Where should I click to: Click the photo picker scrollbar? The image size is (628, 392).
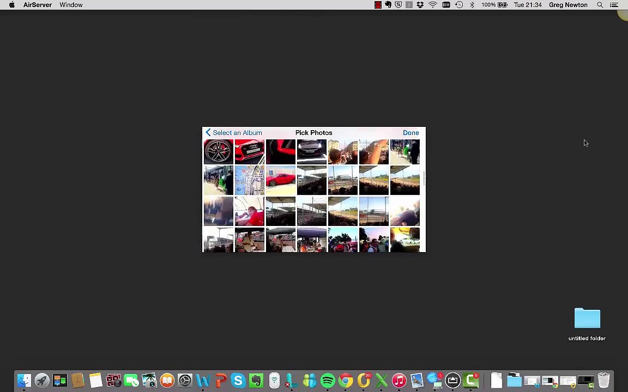point(424,179)
